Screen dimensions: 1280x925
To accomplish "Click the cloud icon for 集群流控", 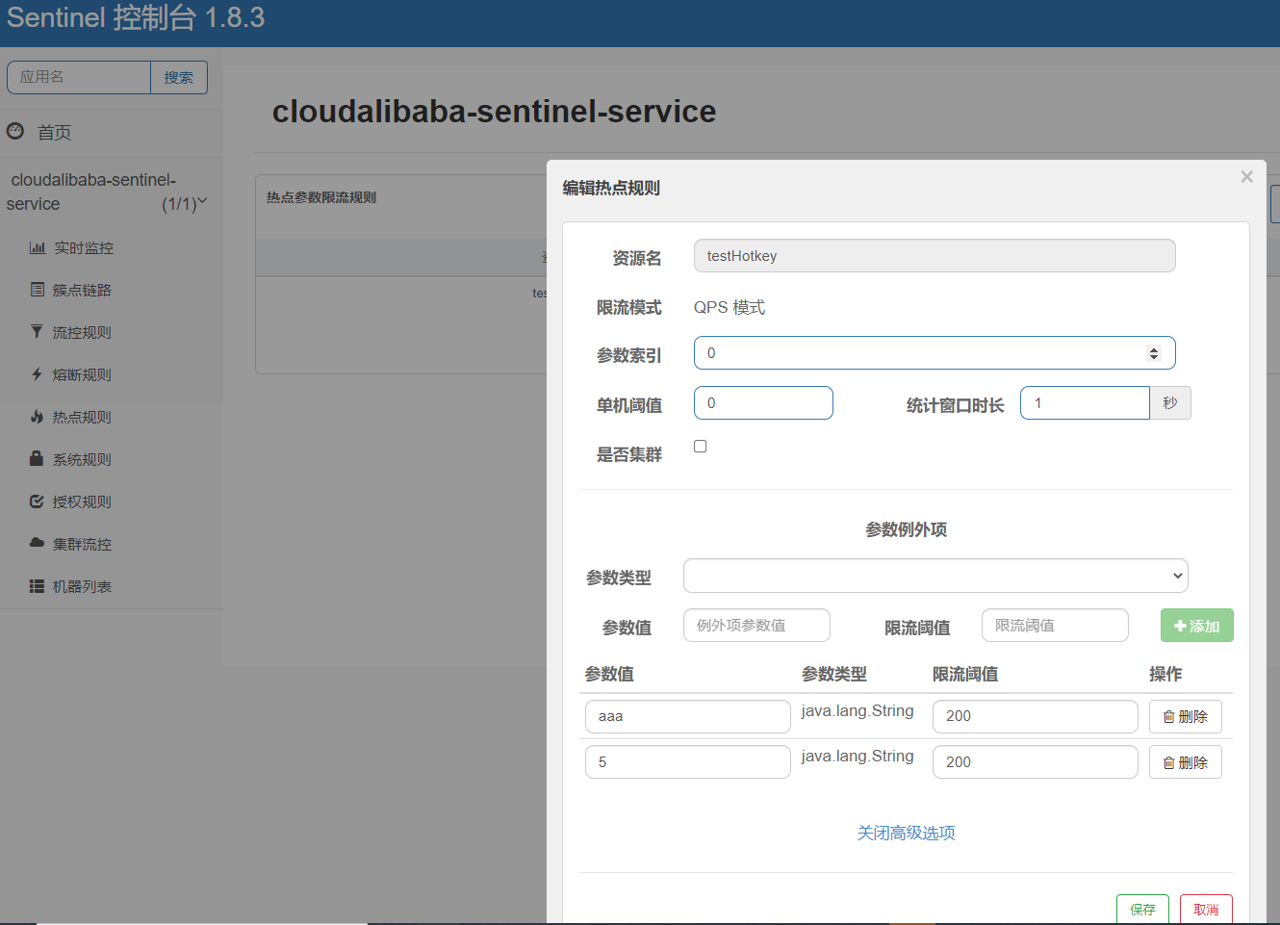I will click(37, 543).
